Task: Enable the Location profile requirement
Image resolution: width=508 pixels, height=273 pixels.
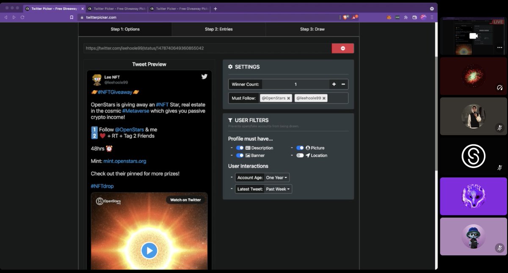Action: [x=300, y=155]
